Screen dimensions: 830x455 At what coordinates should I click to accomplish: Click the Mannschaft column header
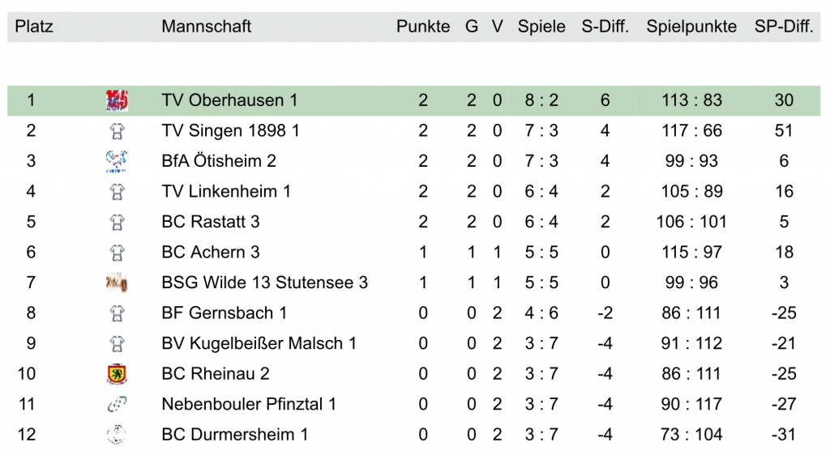click(x=206, y=27)
